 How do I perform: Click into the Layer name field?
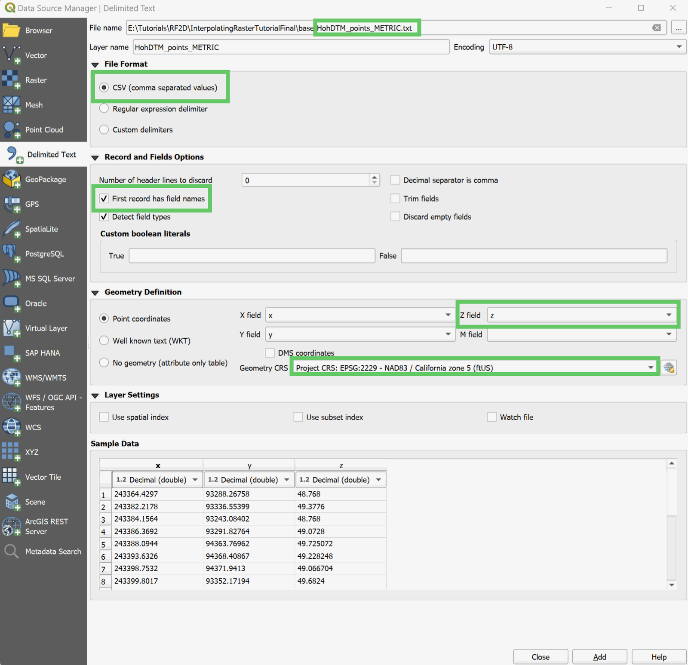(291, 47)
